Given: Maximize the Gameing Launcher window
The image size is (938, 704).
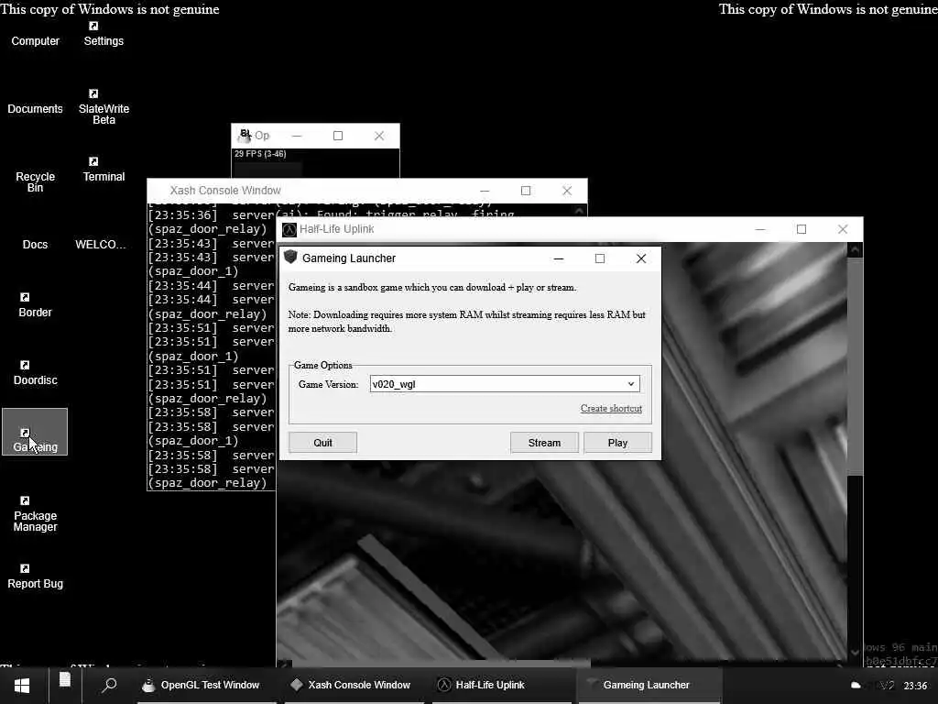Looking at the screenshot, I should (600, 258).
